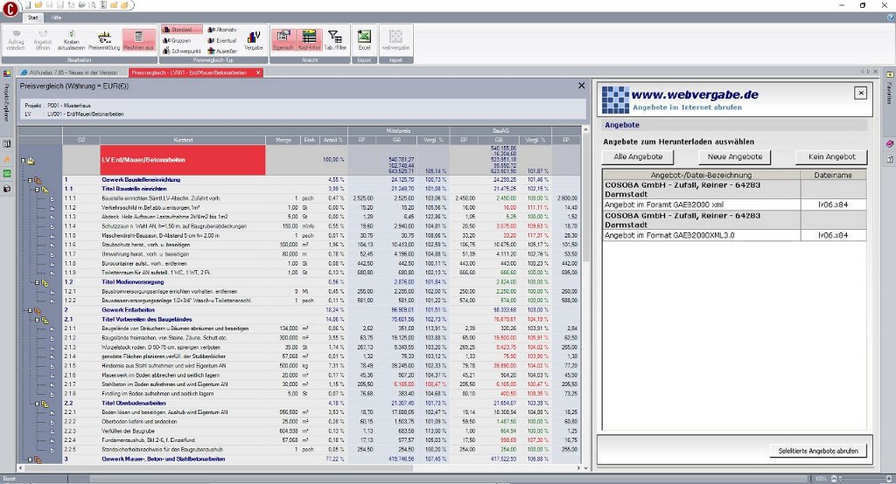896x484 pixels.
Task: Toggle the Eigensch. view panel
Action: [x=284, y=39]
